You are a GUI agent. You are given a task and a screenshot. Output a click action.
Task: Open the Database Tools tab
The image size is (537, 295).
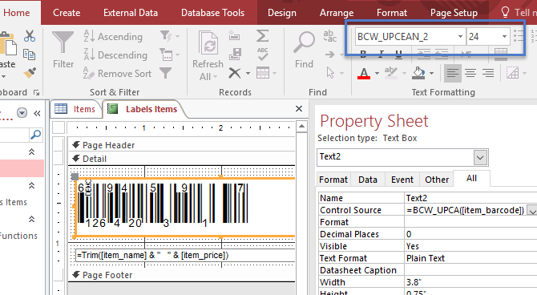pos(212,13)
